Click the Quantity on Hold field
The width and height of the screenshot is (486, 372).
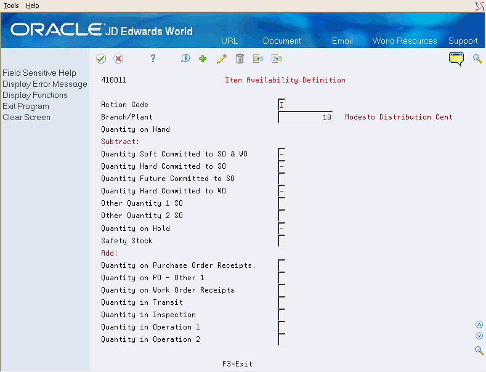tap(281, 228)
